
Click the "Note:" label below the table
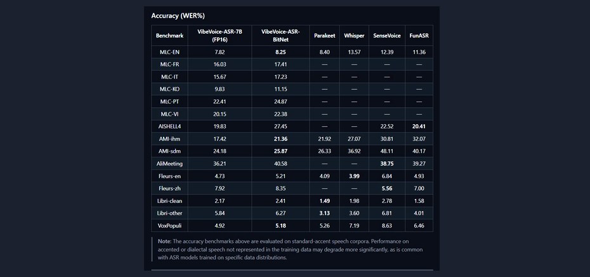[164, 242]
